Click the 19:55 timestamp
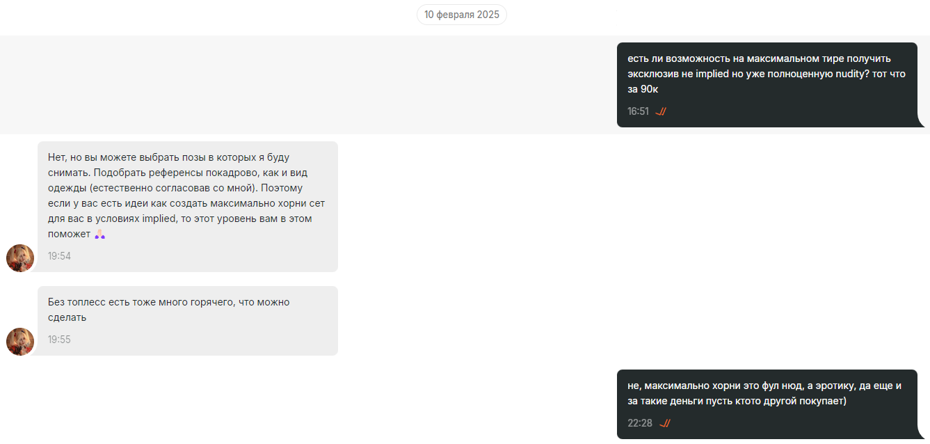 click(59, 340)
